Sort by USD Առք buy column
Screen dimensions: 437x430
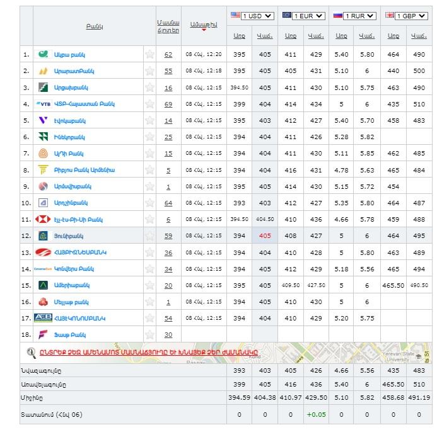click(239, 37)
